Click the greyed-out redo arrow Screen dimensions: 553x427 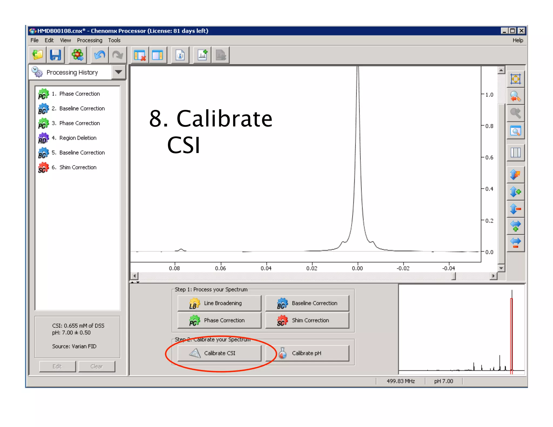[117, 55]
